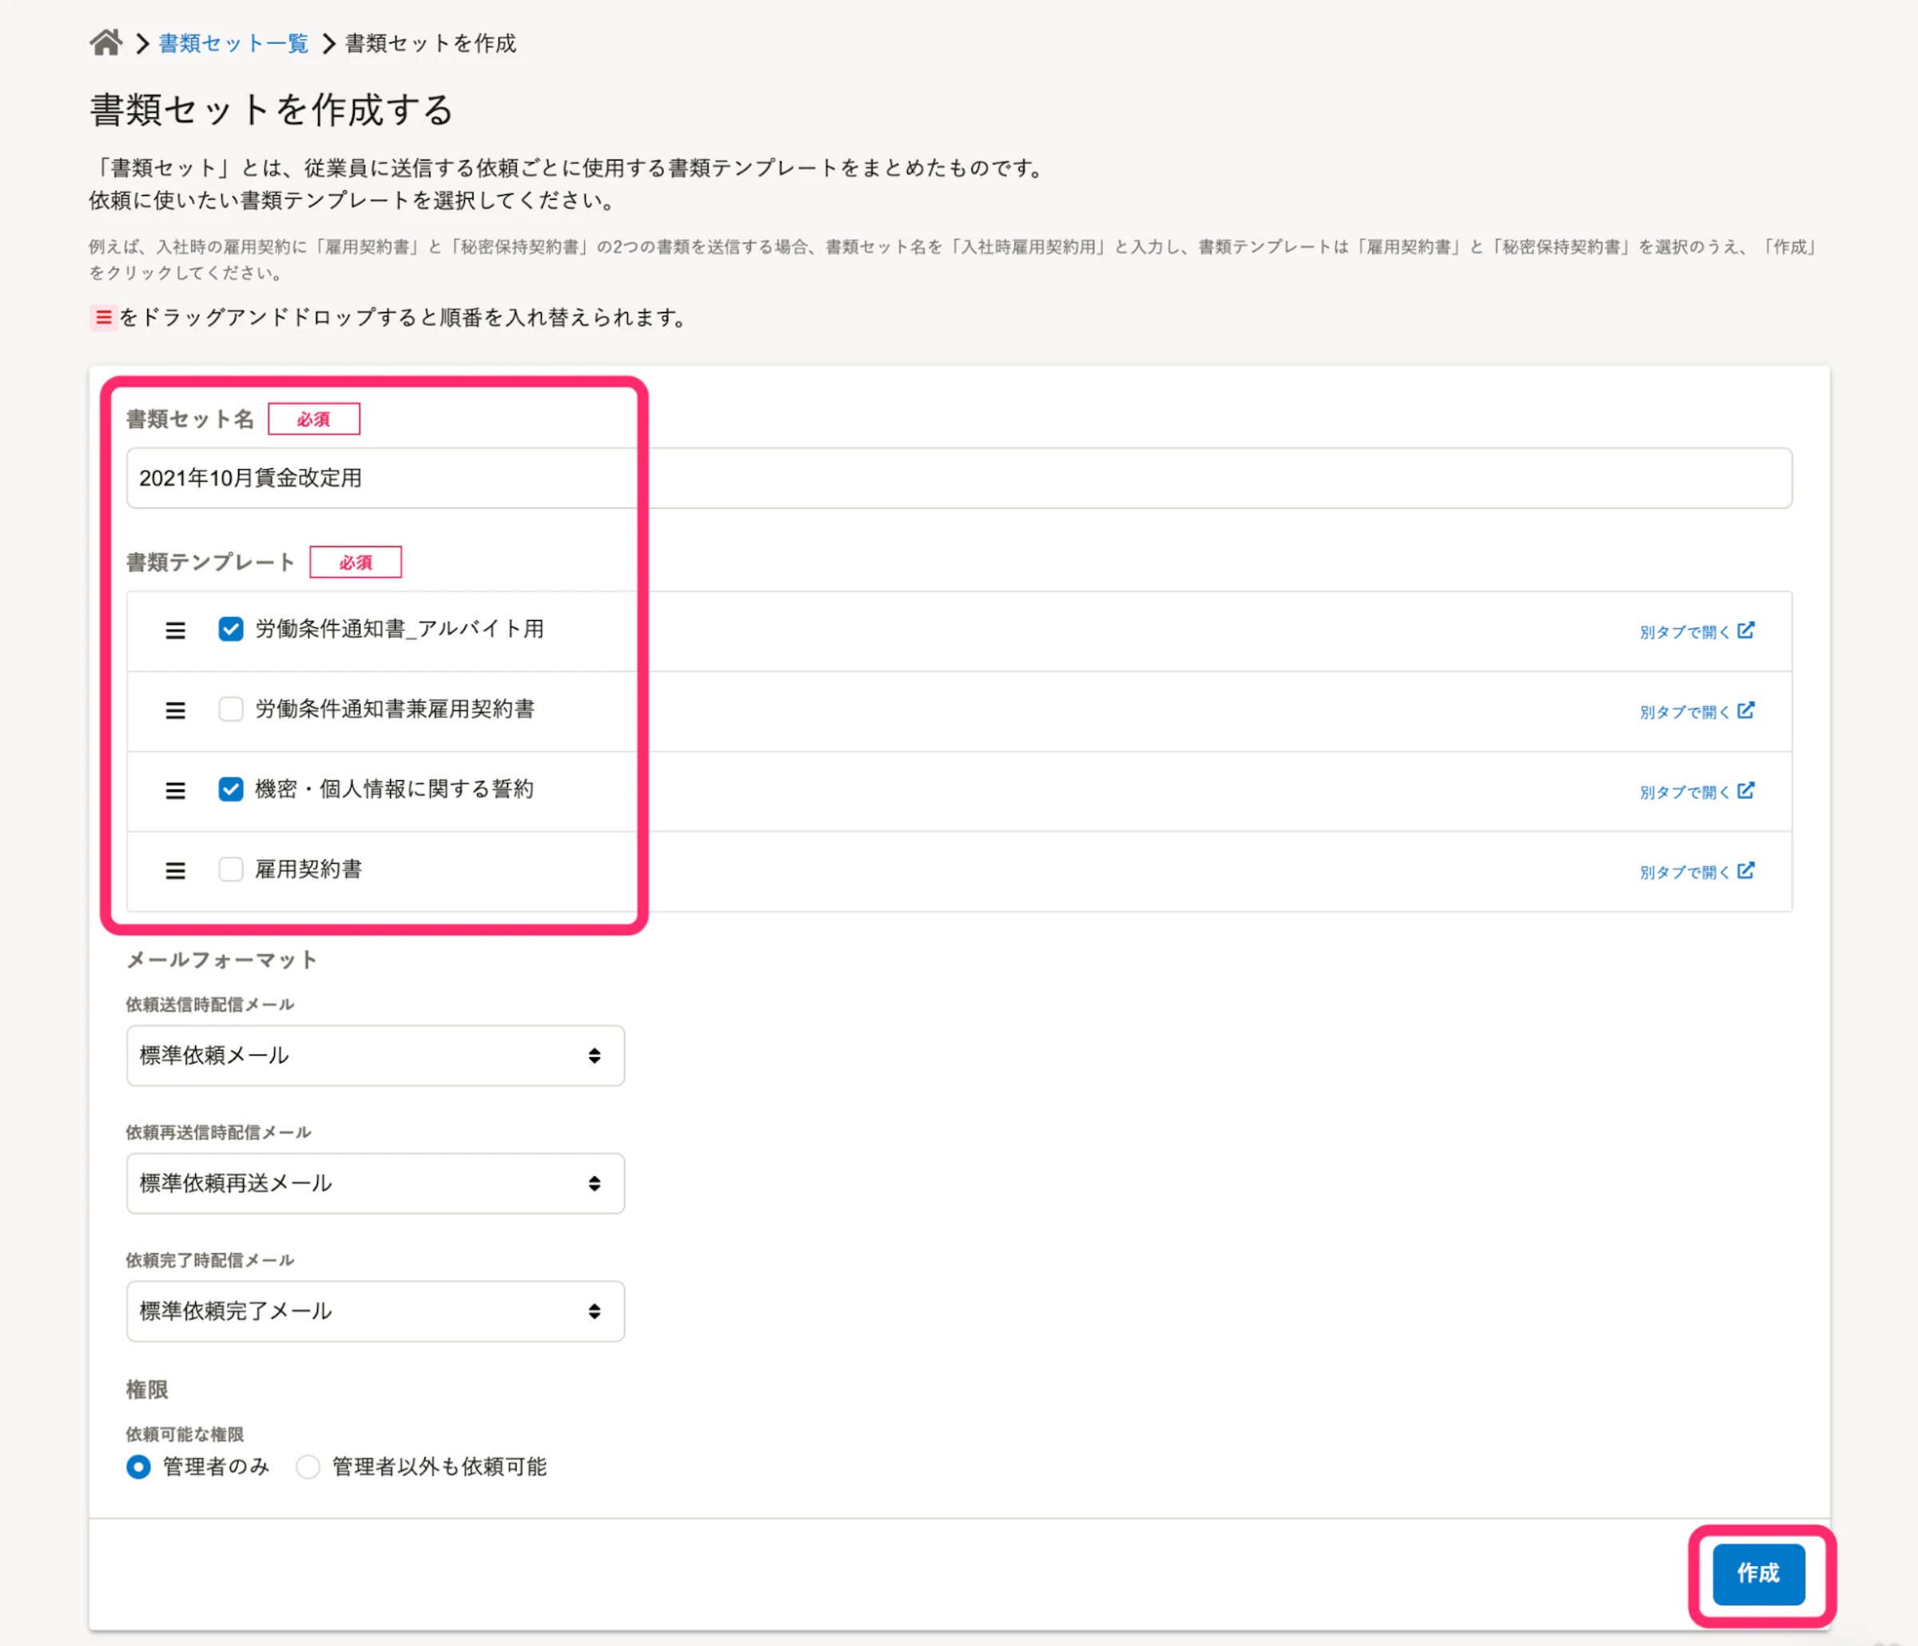The width and height of the screenshot is (1918, 1646).
Task: Click 書類セットを作成 breadcrumb text
Action: click(431, 43)
